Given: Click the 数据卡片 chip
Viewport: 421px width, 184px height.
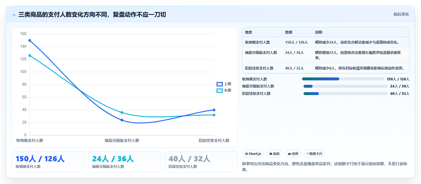Looking at the screenshot, I should pyautogui.click(x=314, y=154).
